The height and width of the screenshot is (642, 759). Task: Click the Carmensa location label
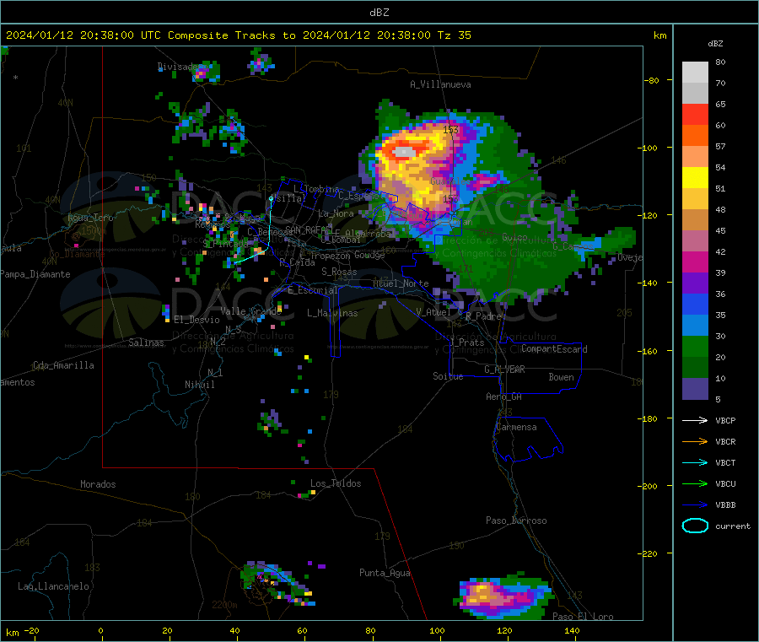[x=516, y=427]
